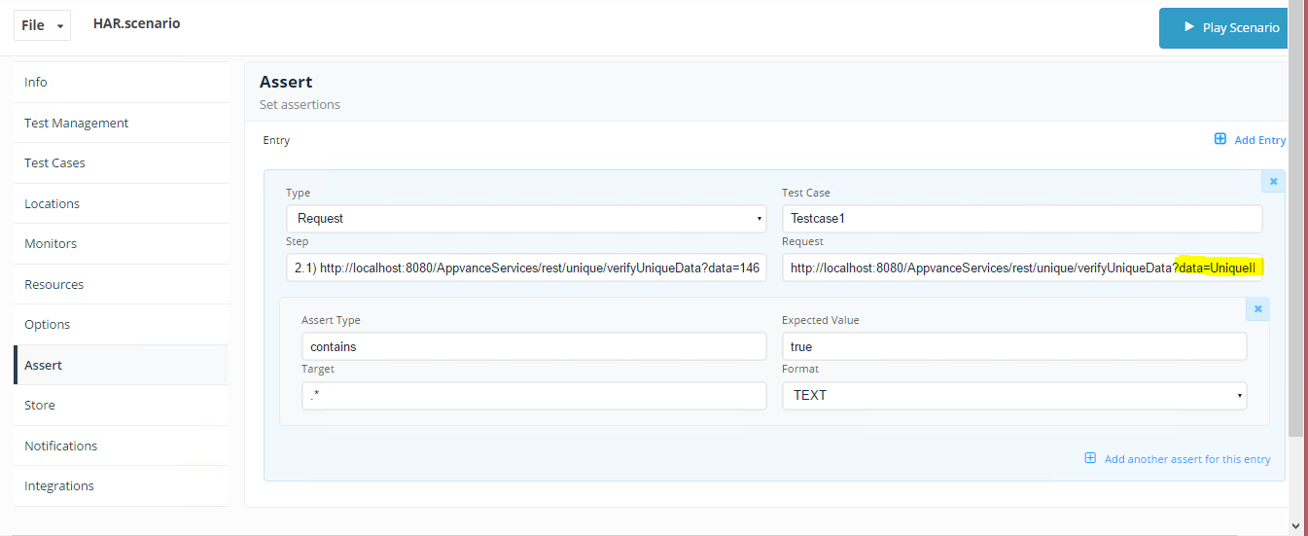Screen dimensions: 1308x536
Task: Click the Target field with .*
Action: [x=534, y=395]
